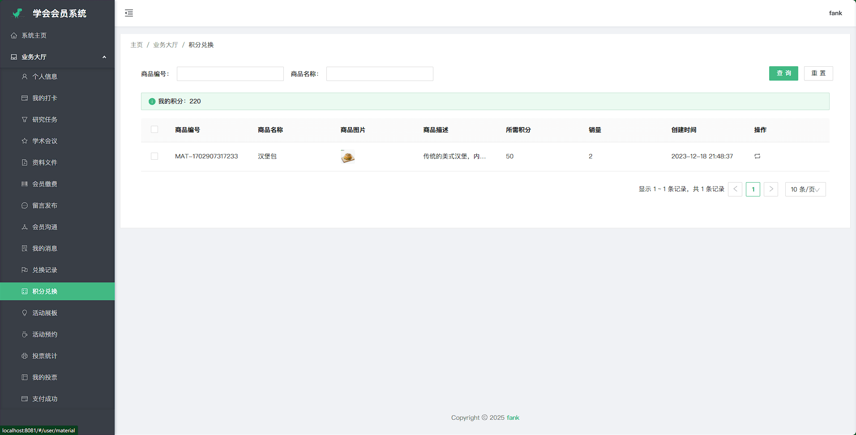Click the 商品编号 input field
856x435 pixels.
230,74
